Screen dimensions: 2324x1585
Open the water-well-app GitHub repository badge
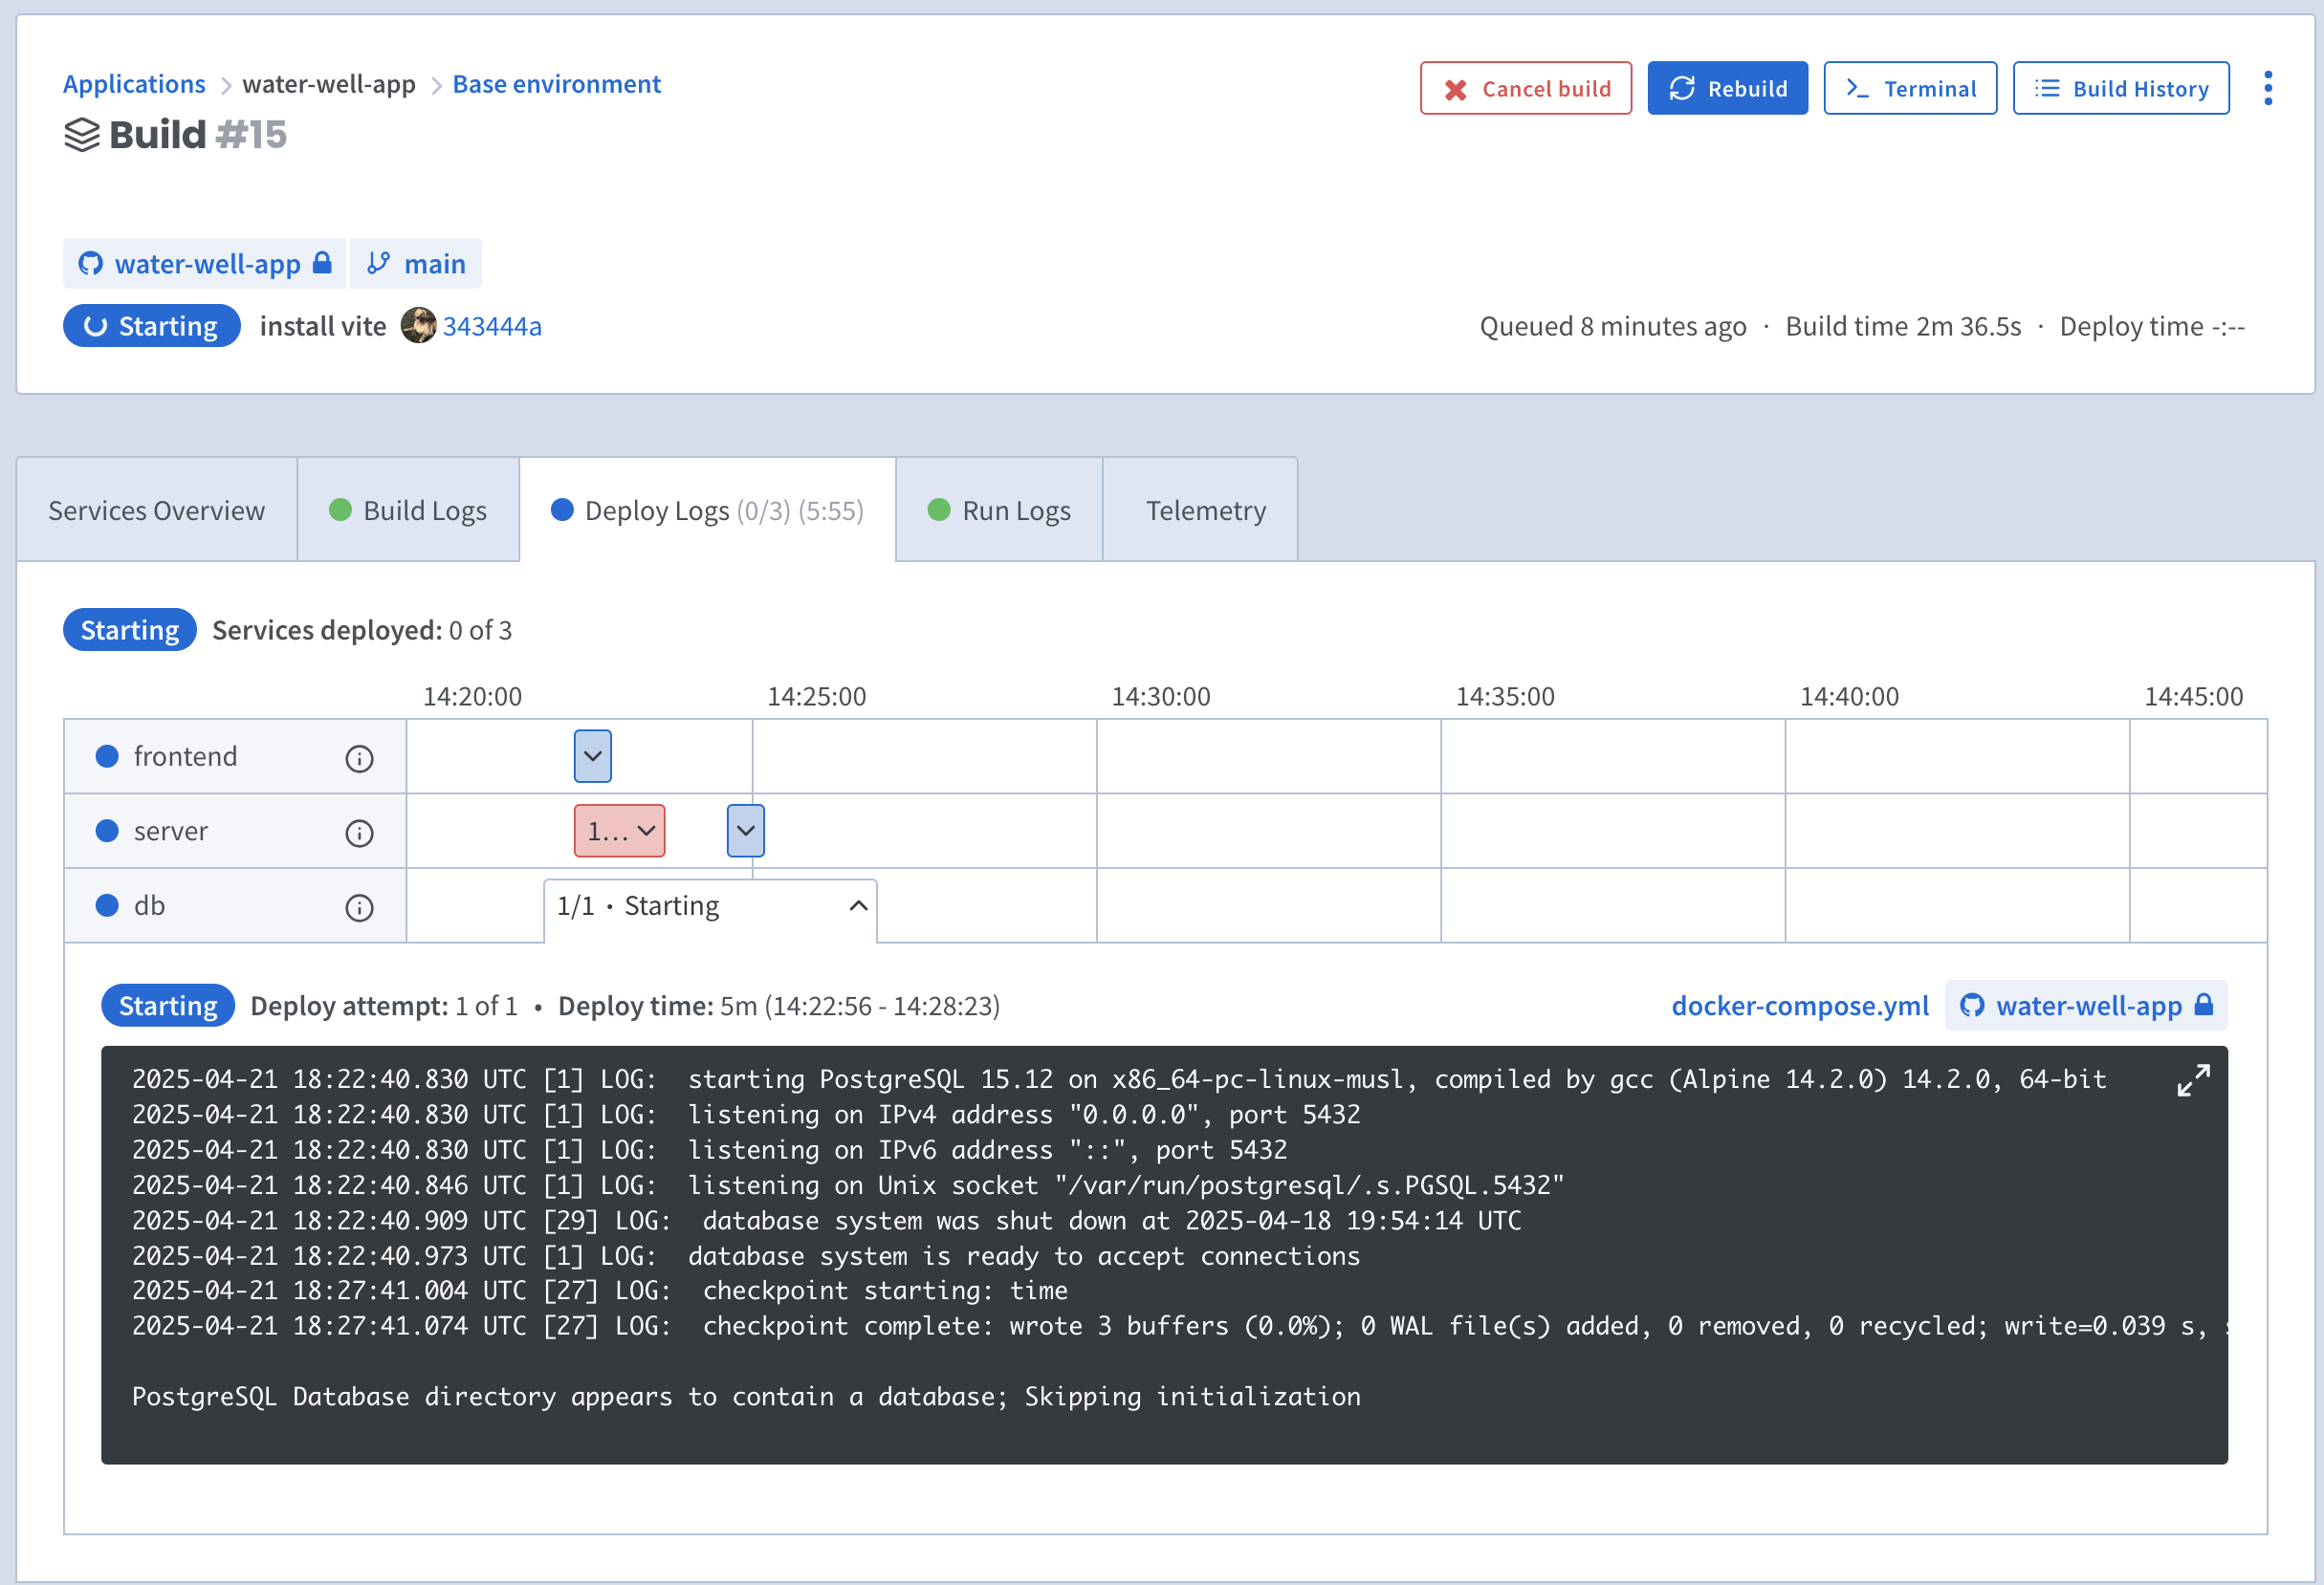[205, 264]
